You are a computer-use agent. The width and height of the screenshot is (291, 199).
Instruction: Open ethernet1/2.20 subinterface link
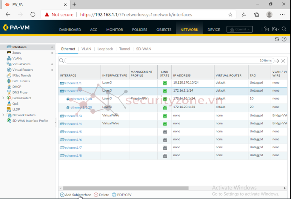[81, 107]
